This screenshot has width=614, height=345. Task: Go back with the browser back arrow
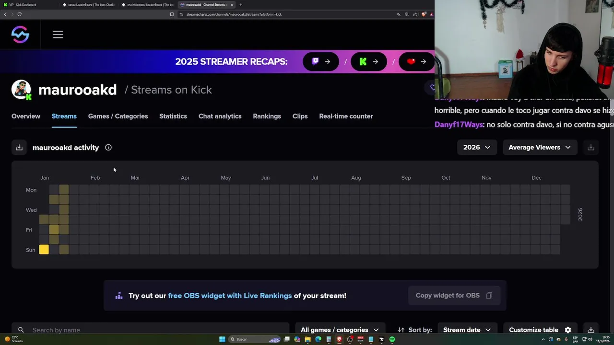pos(5,14)
